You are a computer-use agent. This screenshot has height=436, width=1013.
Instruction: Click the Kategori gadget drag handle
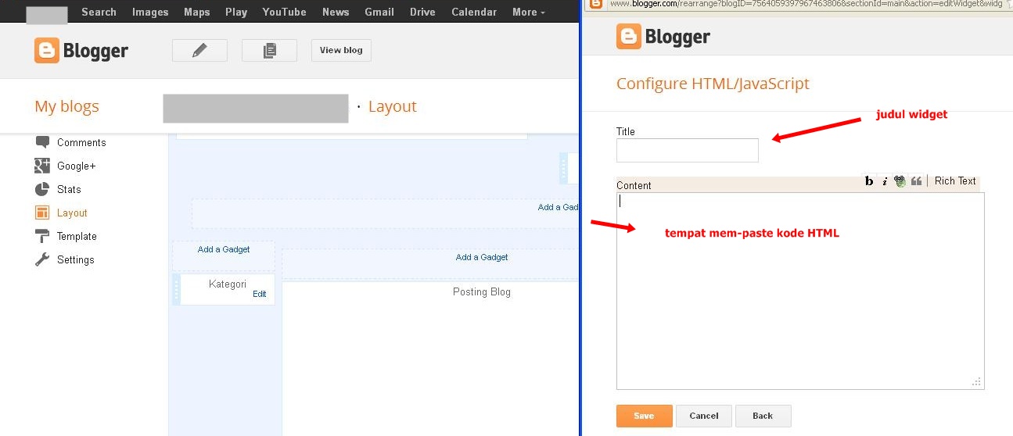coord(176,289)
